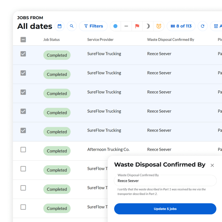Check the first unchecked SureFlow row checkbox

tap(23, 169)
